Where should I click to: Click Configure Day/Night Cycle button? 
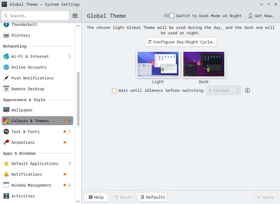(x=181, y=42)
